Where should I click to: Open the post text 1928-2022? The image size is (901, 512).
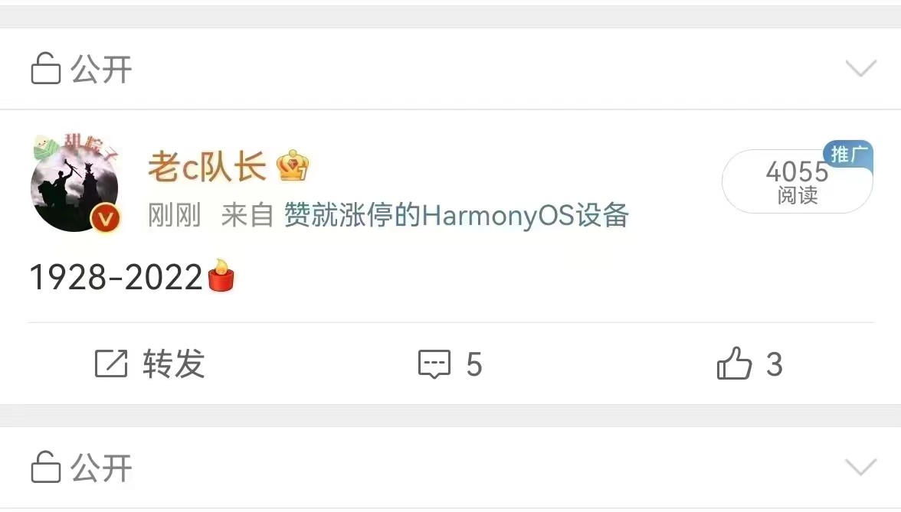click(x=116, y=278)
